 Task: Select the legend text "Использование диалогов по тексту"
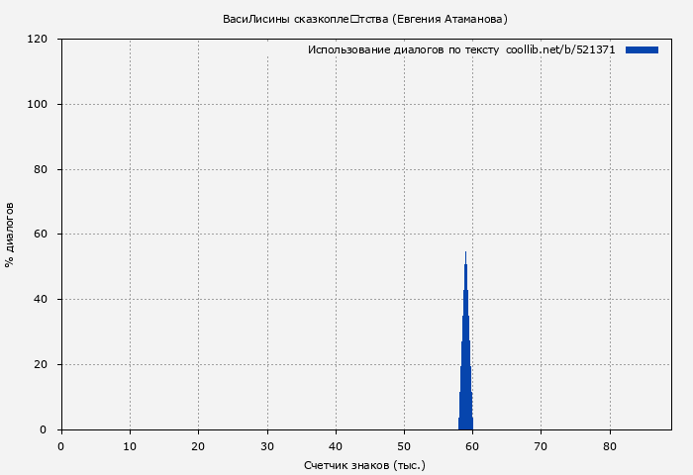403,49
